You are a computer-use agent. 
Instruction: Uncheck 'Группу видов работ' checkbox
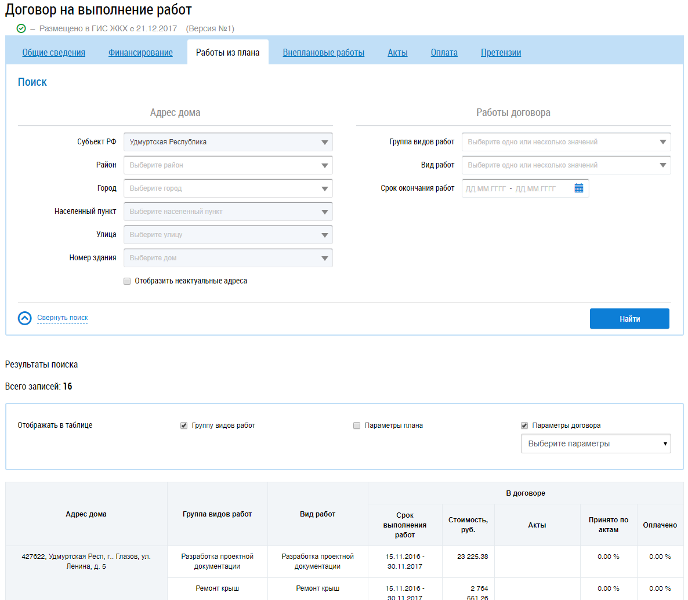click(184, 426)
